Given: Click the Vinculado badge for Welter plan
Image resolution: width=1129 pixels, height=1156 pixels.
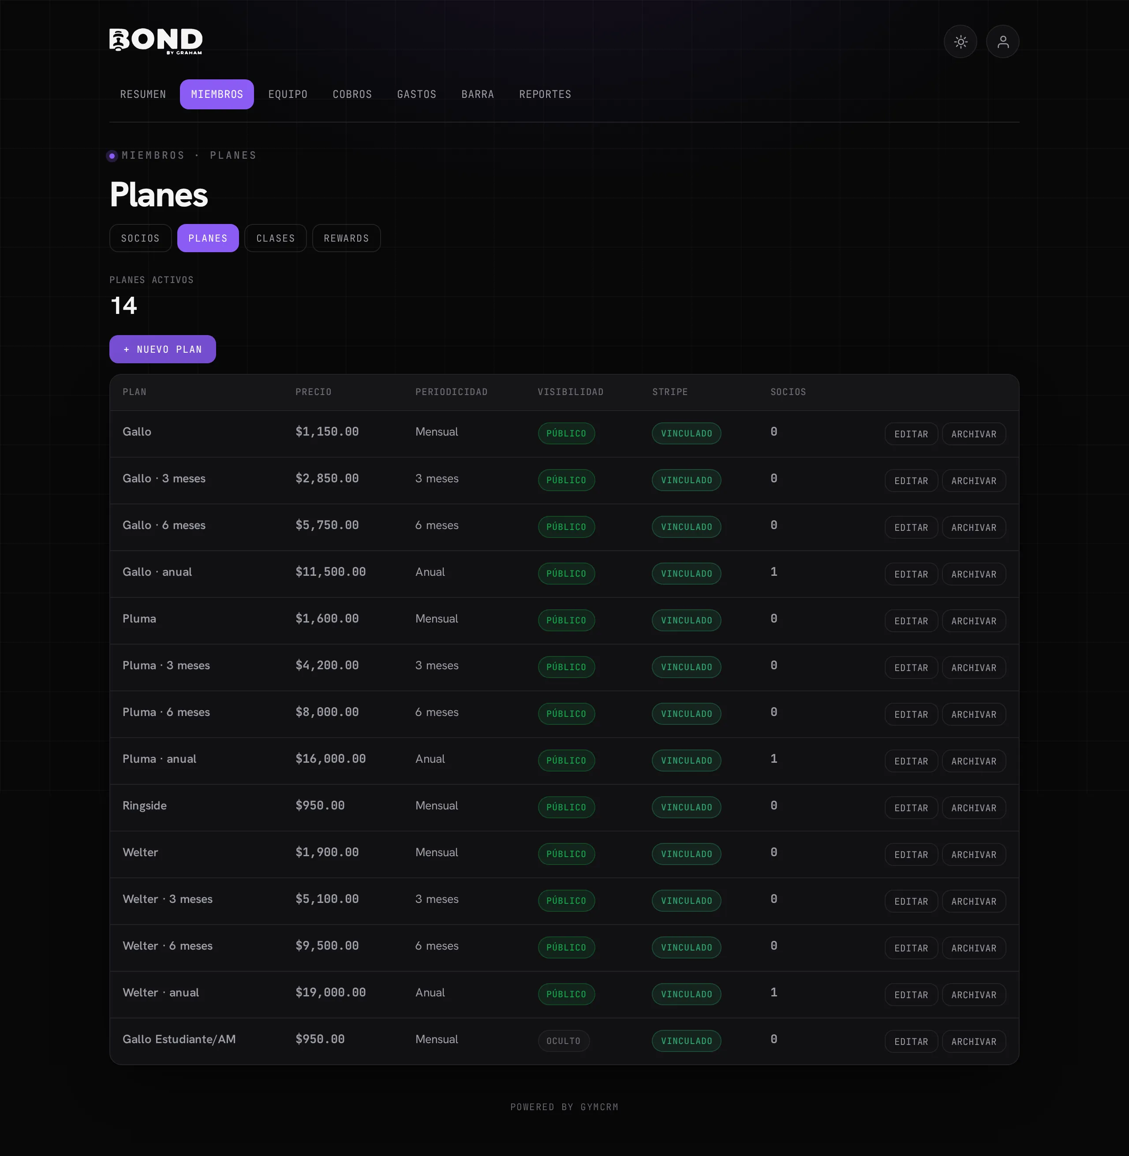Looking at the screenshot, I should [x=686, y=854].
